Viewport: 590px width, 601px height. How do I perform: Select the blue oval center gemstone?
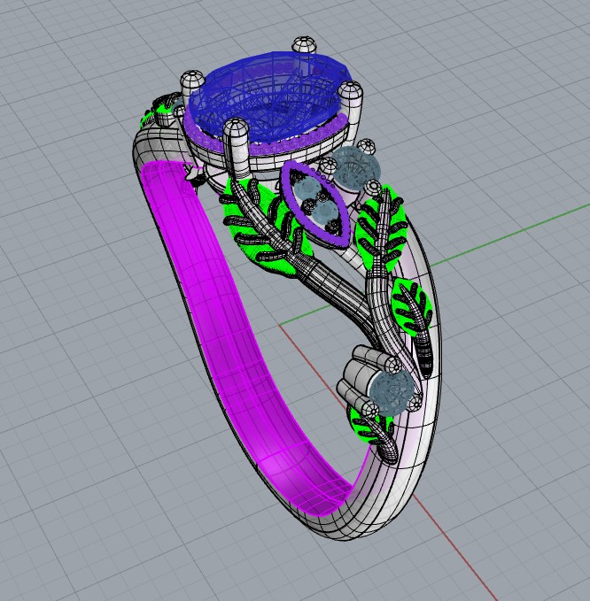tap(266, 93)
